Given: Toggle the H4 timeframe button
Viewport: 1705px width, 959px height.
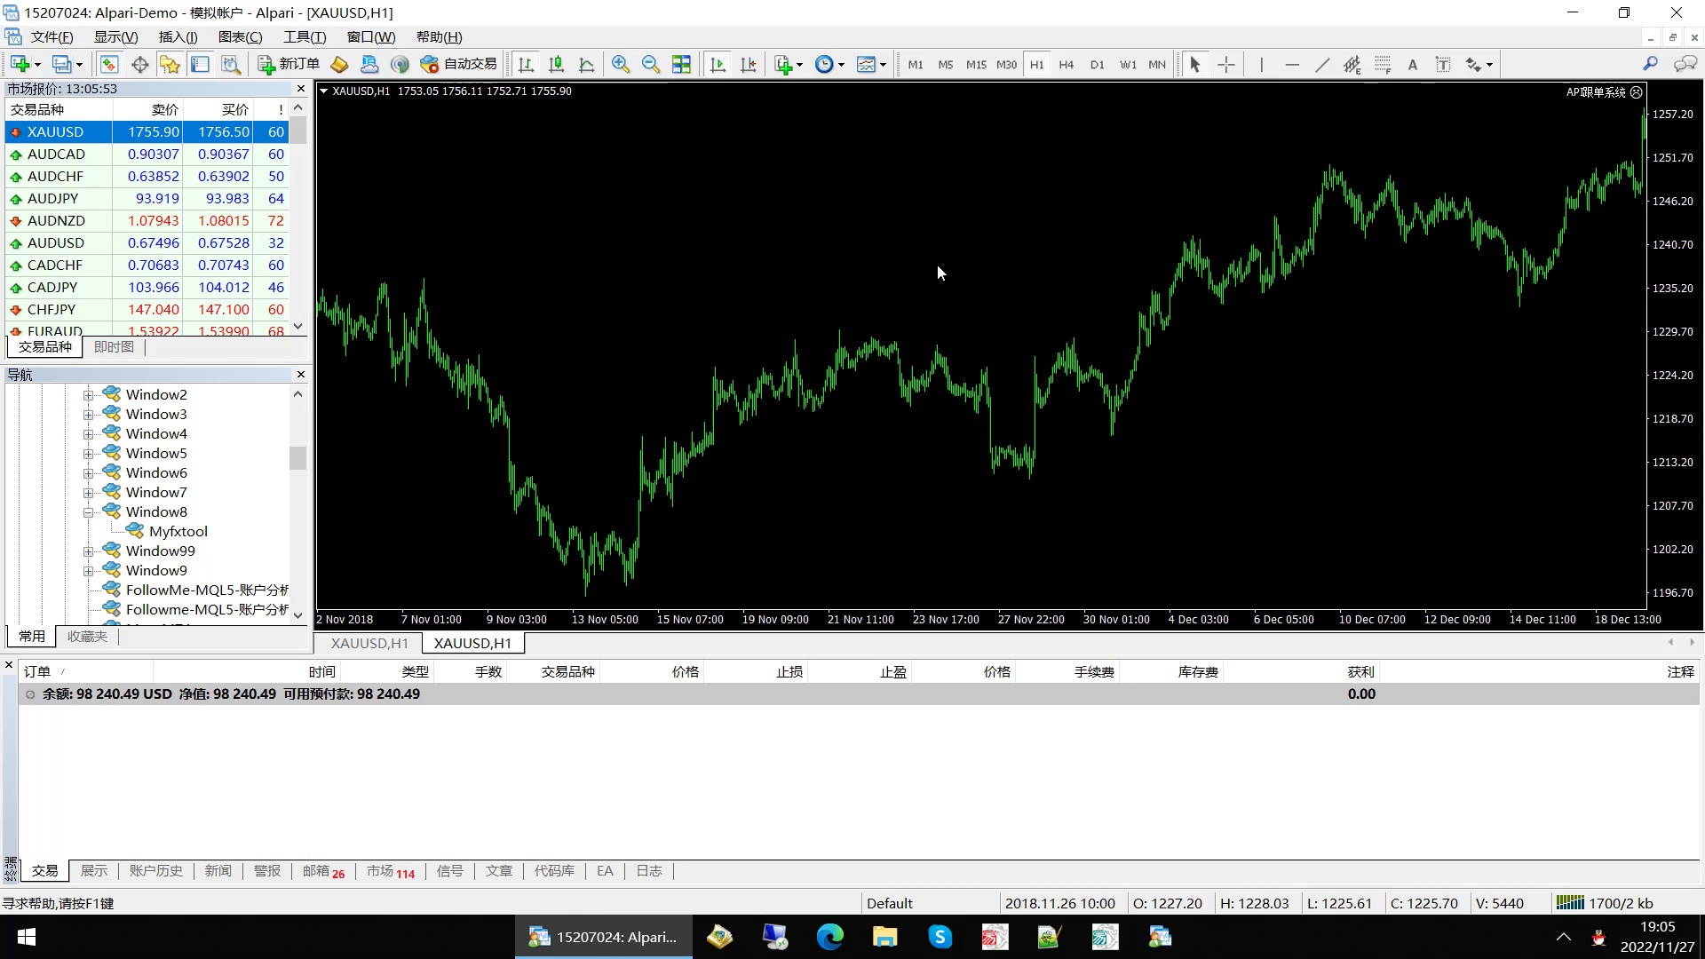Looking at the screenshot, I should click(x=1067, y=64).
